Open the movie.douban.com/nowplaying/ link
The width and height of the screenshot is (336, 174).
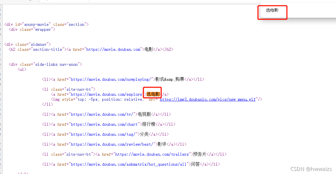pyautogui.click(x=111, y=79)
